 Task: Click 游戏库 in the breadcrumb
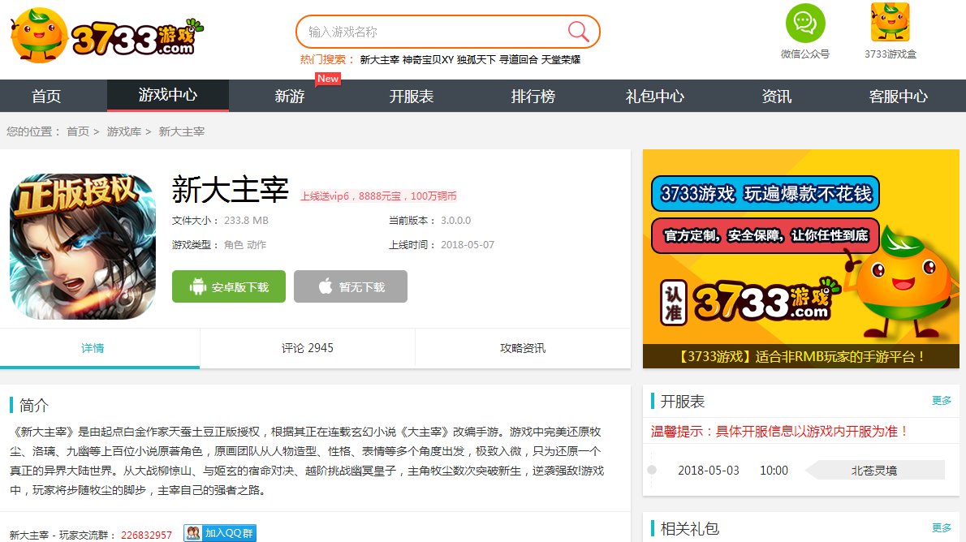coord(124,131)
